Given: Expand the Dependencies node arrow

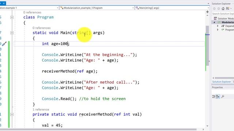Looking at the screenshot, I should (218, 26).
